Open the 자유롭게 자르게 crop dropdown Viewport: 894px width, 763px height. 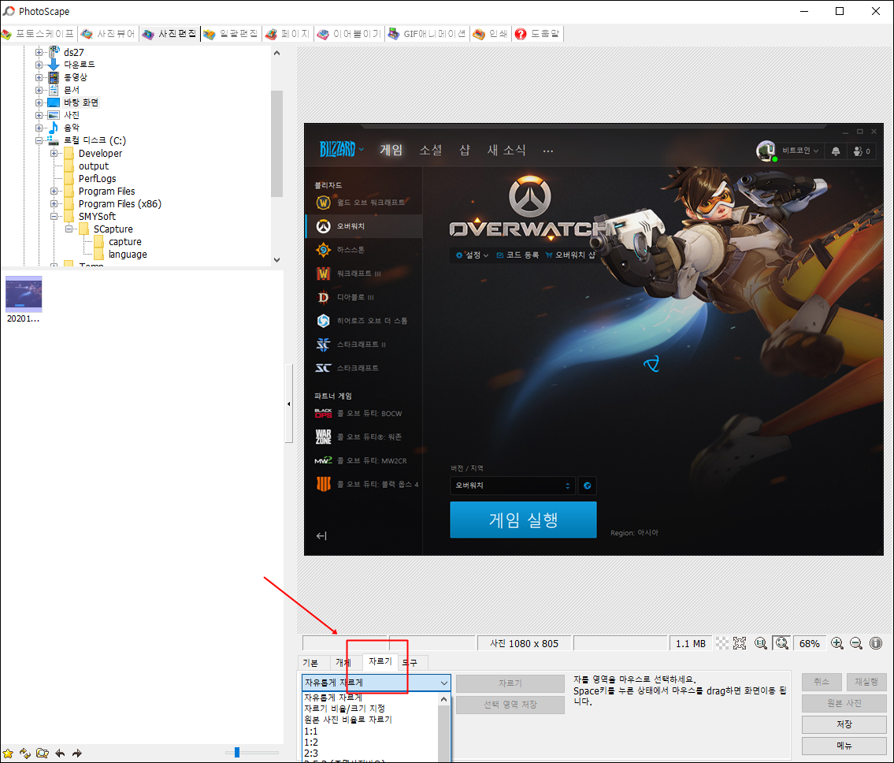coord(377,683)
